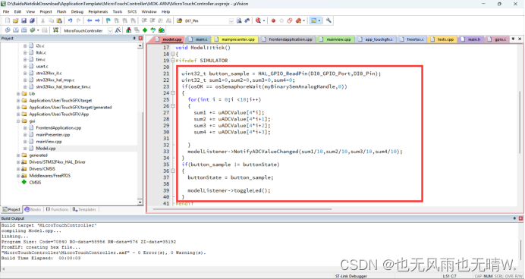
Task: Open the MicroTouchController target dropdown
Action: (x=110, y=30)
